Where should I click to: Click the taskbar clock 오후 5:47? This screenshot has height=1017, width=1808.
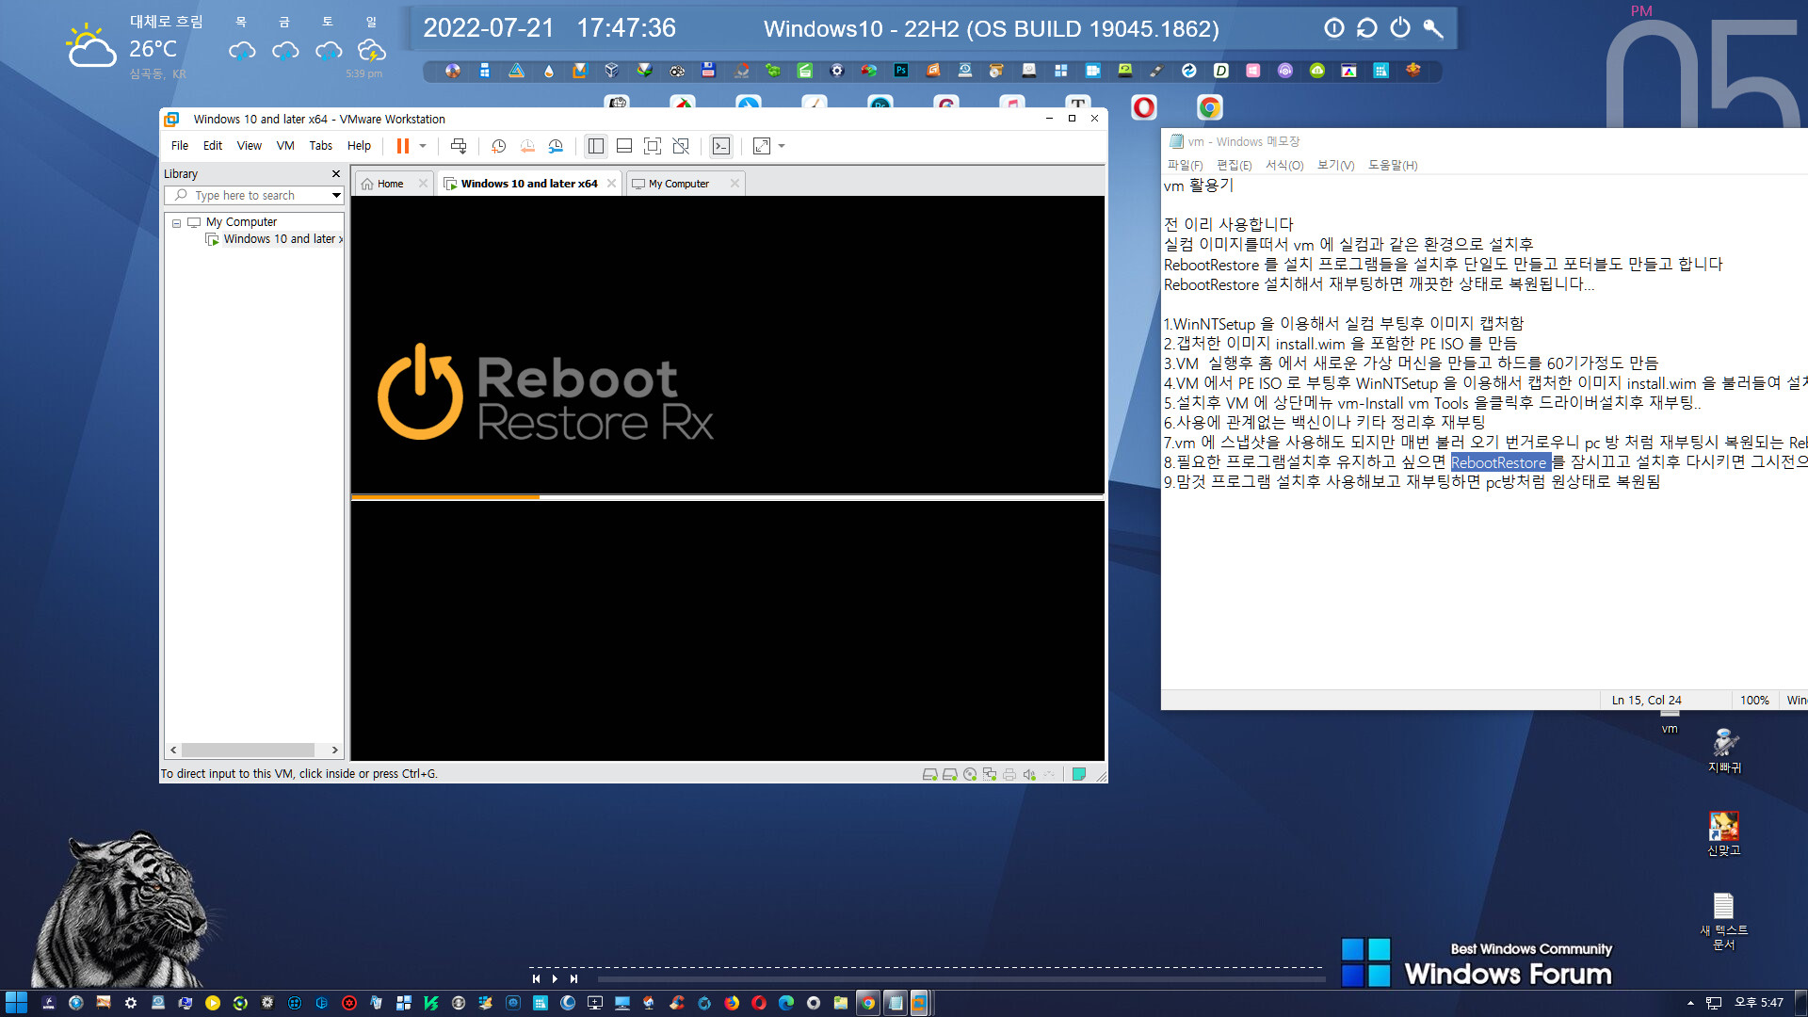[x=1759, y=1003]
